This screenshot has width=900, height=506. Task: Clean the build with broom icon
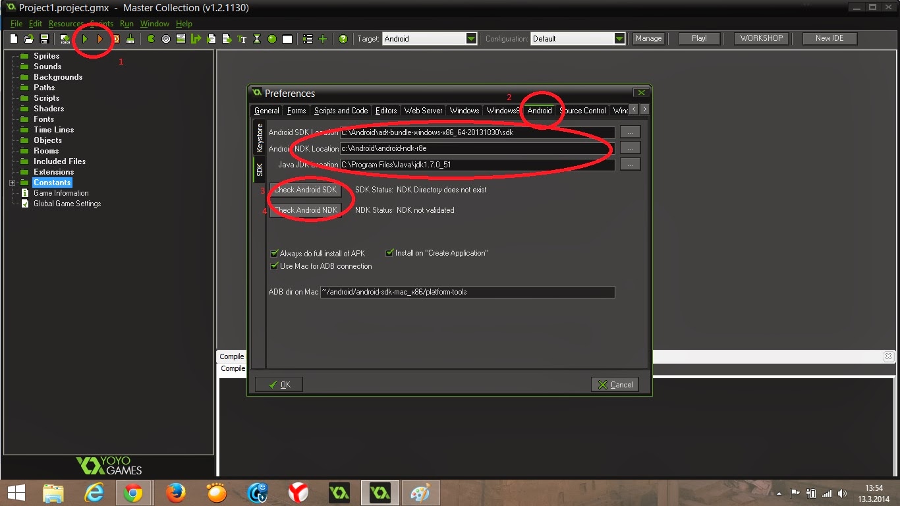(130, 39)
